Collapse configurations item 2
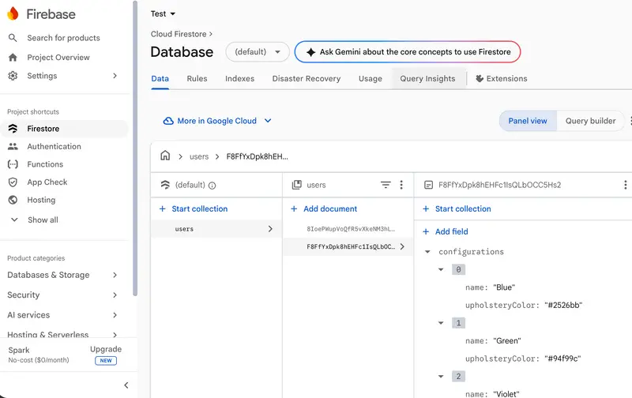The width and height of the screenshot is (632, 398). click(x=441, y=377)
